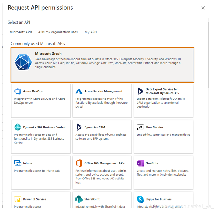Screen dimensions: 217x212
Task: Select the Office 365 Management APIs title
Action: (104, 163)
